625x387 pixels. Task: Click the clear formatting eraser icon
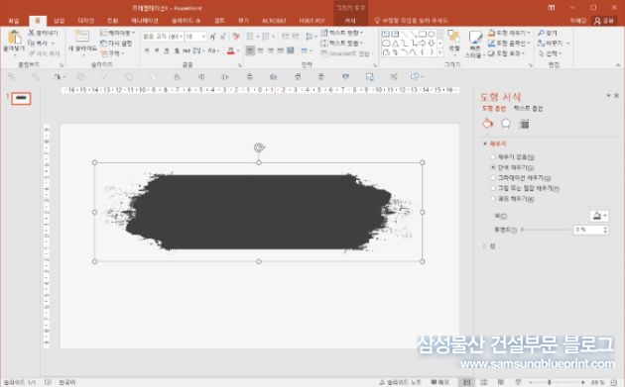coord(236,37)
